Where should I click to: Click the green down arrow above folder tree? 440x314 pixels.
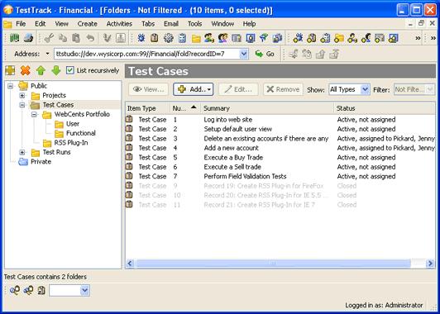pyautogui.click(x=56, y=71)
